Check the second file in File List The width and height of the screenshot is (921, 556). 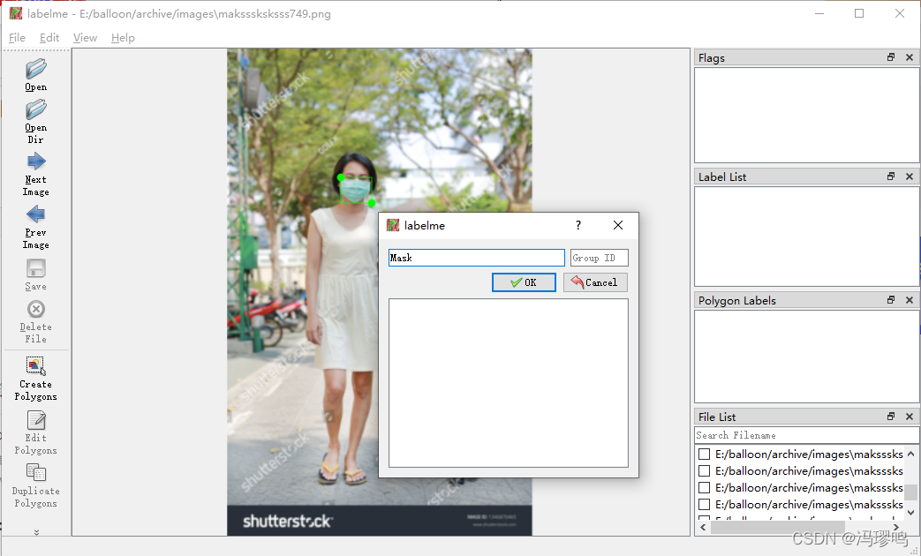(x=705, y=471)
